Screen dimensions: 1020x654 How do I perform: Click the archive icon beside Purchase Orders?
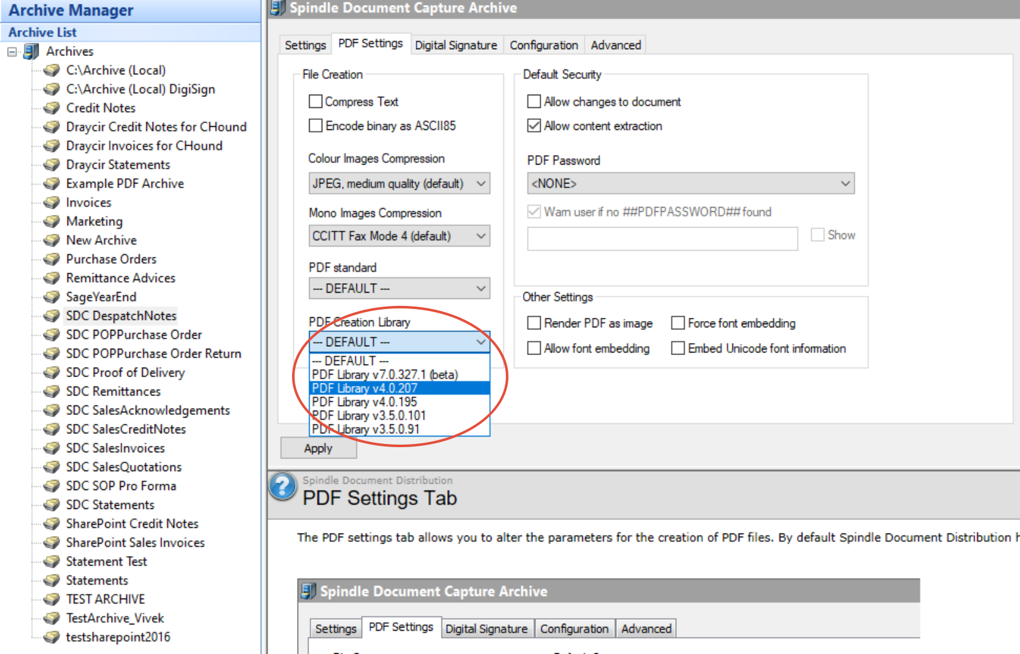[51, 259]
